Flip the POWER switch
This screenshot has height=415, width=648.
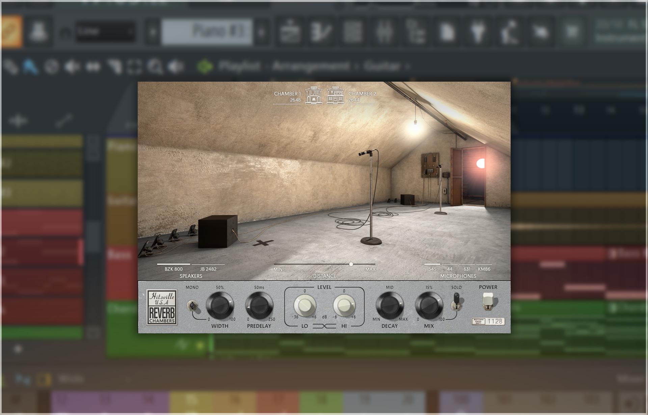pos(488,301)
